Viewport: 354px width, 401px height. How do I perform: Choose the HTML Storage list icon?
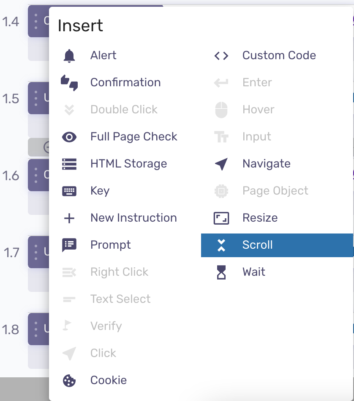(x=69, y=164)
